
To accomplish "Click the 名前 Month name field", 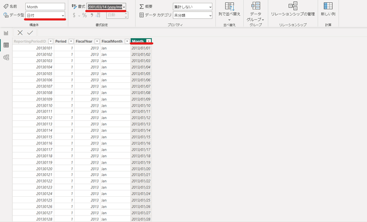I will 45,7.
